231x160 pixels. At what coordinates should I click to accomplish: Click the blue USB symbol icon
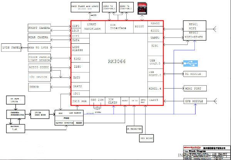pyautogui.click(x=191, y=63)
